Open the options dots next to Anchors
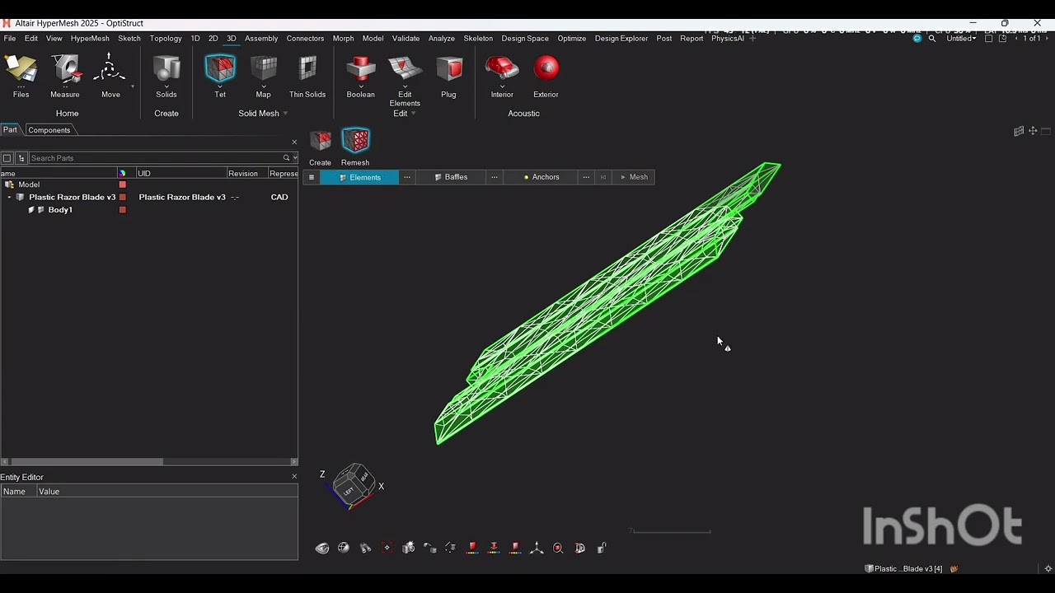Screen dimensions: 1055x593 click(x=586, y=177)
